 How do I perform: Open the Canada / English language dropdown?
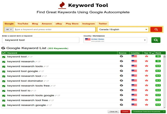(x=123, y=29)
